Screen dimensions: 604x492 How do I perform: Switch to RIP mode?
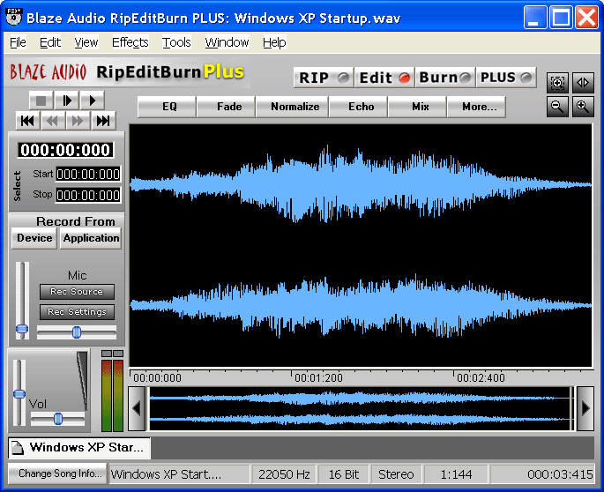324,78
